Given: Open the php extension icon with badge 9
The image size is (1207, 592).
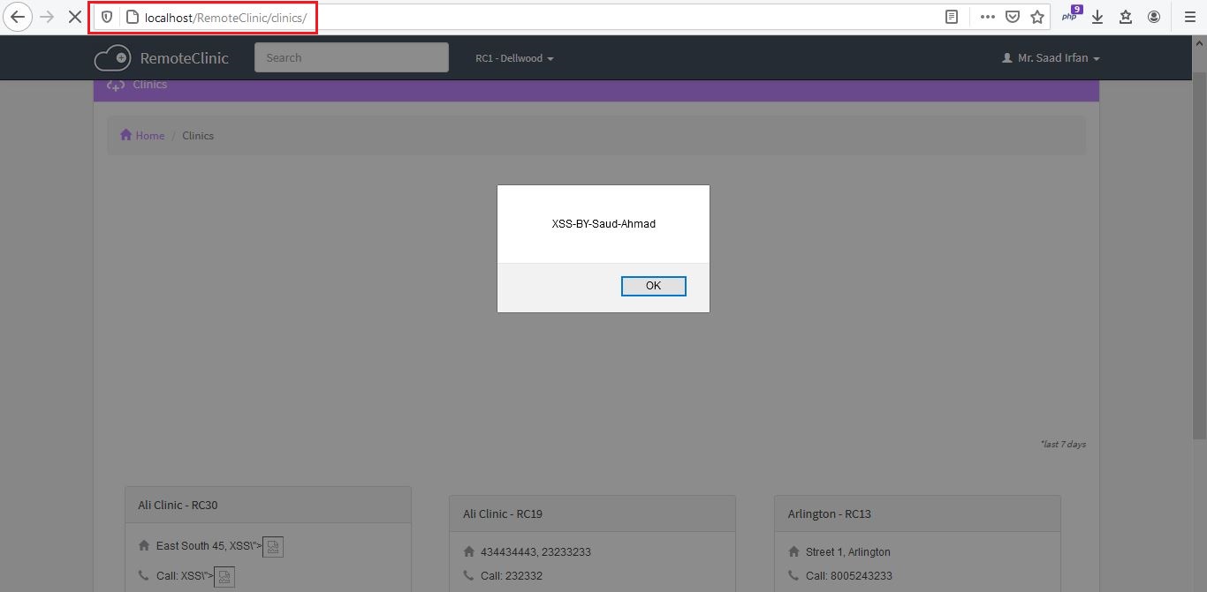Looking at the screenshot, I should tap(1071, 15).
